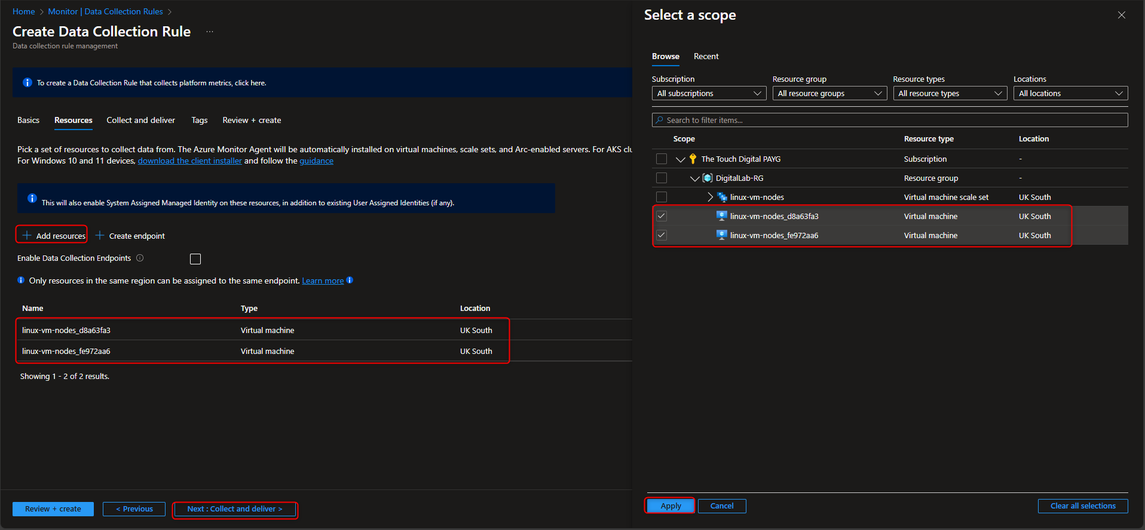The image size is (1145, 530).
Task: Check The Touch Digital PAYG subscription checkbox
Action: 662,159
